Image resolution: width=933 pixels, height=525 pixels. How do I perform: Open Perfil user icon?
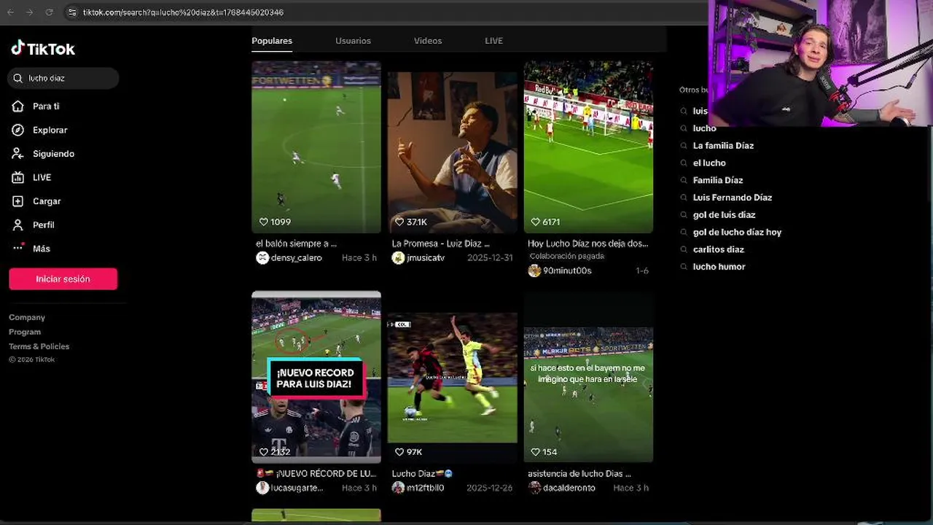tap(18, 225)
